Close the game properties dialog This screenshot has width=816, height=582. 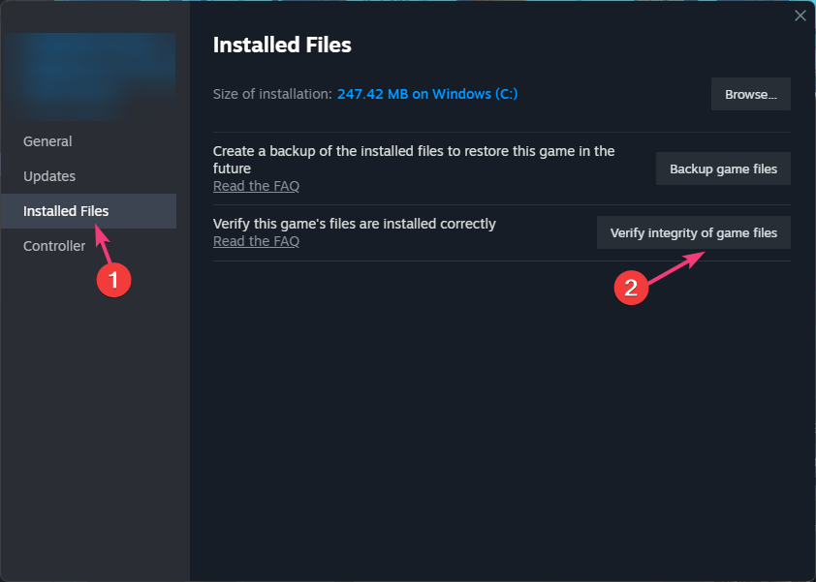point(800,15)
